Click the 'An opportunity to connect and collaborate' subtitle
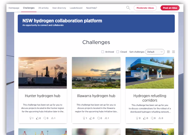188x135 pixels. 43,25
